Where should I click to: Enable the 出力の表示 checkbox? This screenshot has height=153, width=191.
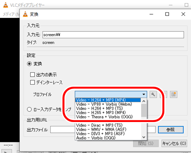pyautogui.click(x=33, y=75)
